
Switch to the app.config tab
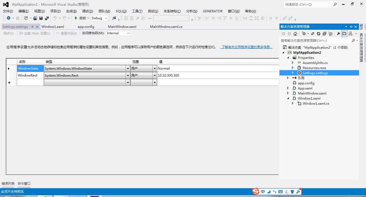pyautogui.click(x=86, y=27)
